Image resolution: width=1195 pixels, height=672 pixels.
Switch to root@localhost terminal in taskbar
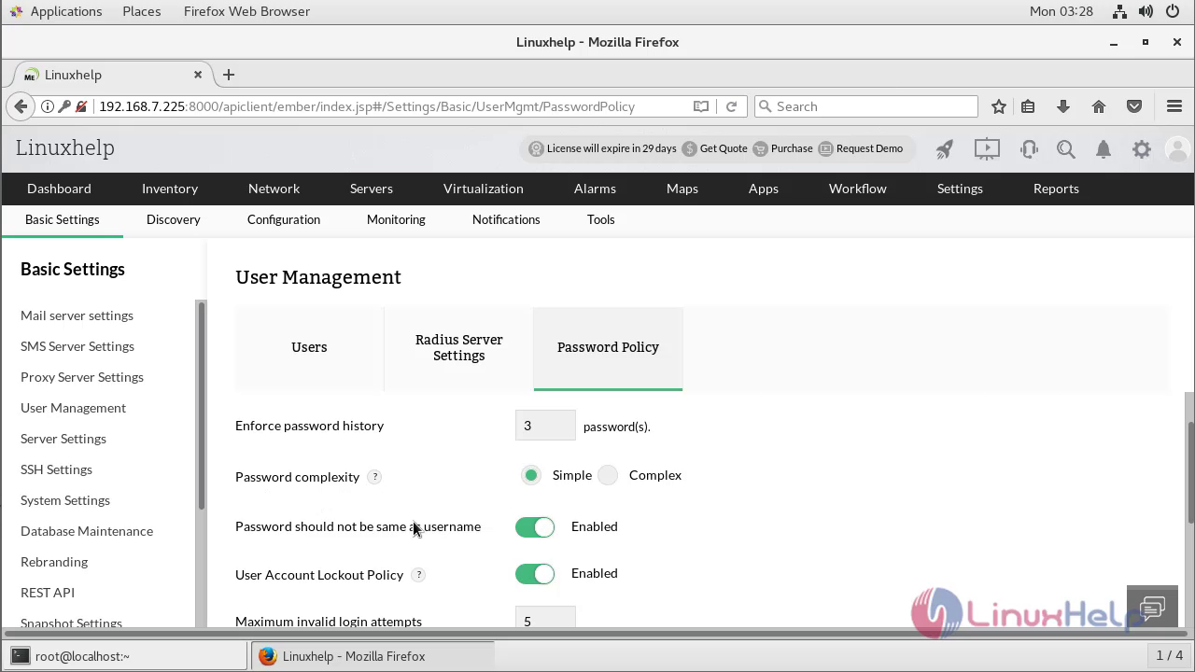click(128, 656)
